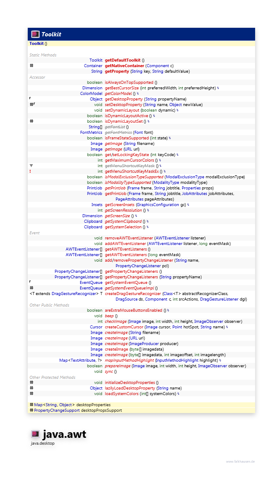This screenshot has width=279, height=481.
Task: Click the setDynamicLayout method
Action: 122,110
